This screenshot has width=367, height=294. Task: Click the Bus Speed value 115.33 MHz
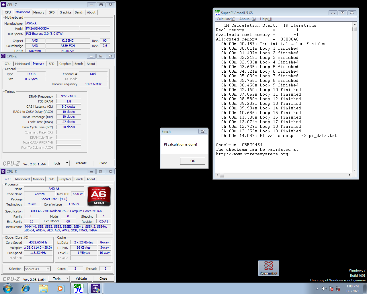[38, 253]
